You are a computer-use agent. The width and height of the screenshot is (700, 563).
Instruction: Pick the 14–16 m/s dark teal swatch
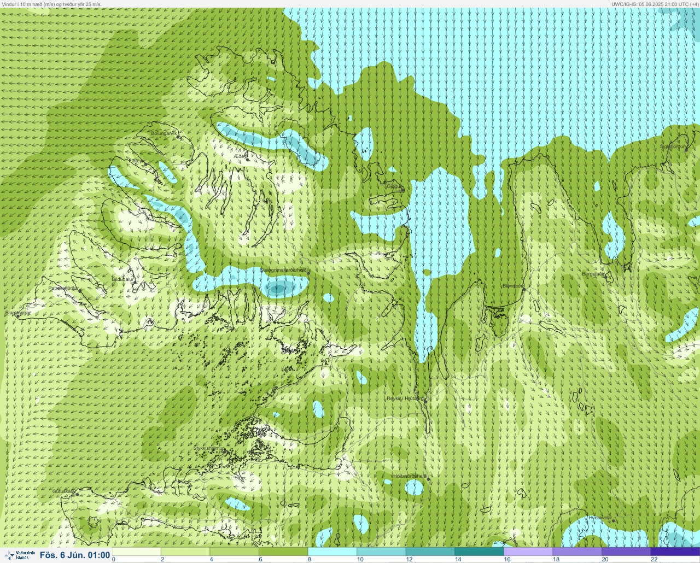[479, 552]
